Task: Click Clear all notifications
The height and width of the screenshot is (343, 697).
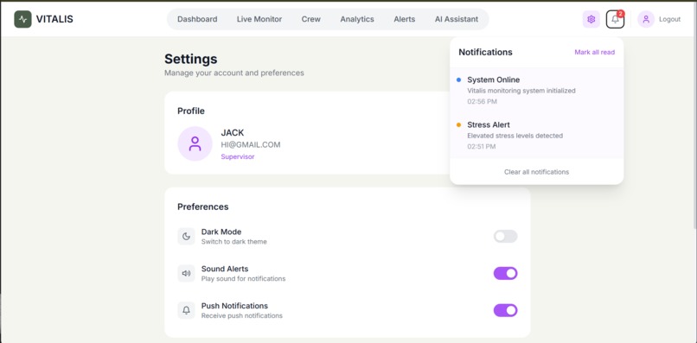Action: 536,172
